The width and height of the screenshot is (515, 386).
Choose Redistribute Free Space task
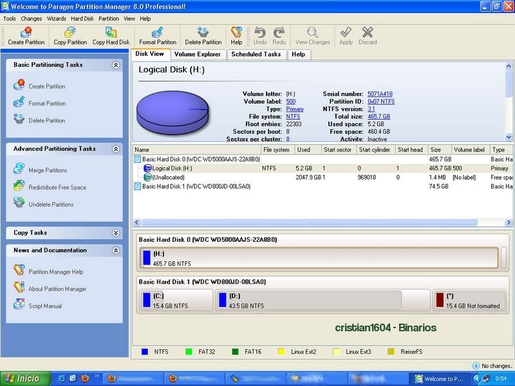click(57, 187)
